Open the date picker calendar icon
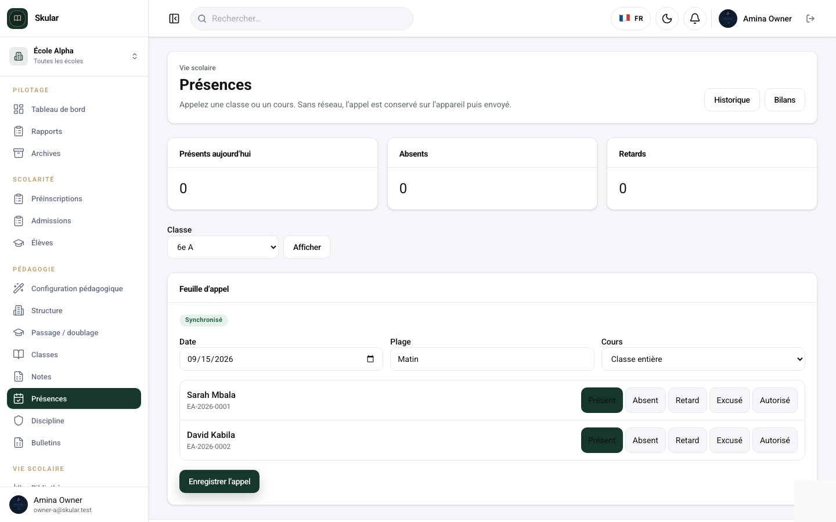 click(370, 359)
